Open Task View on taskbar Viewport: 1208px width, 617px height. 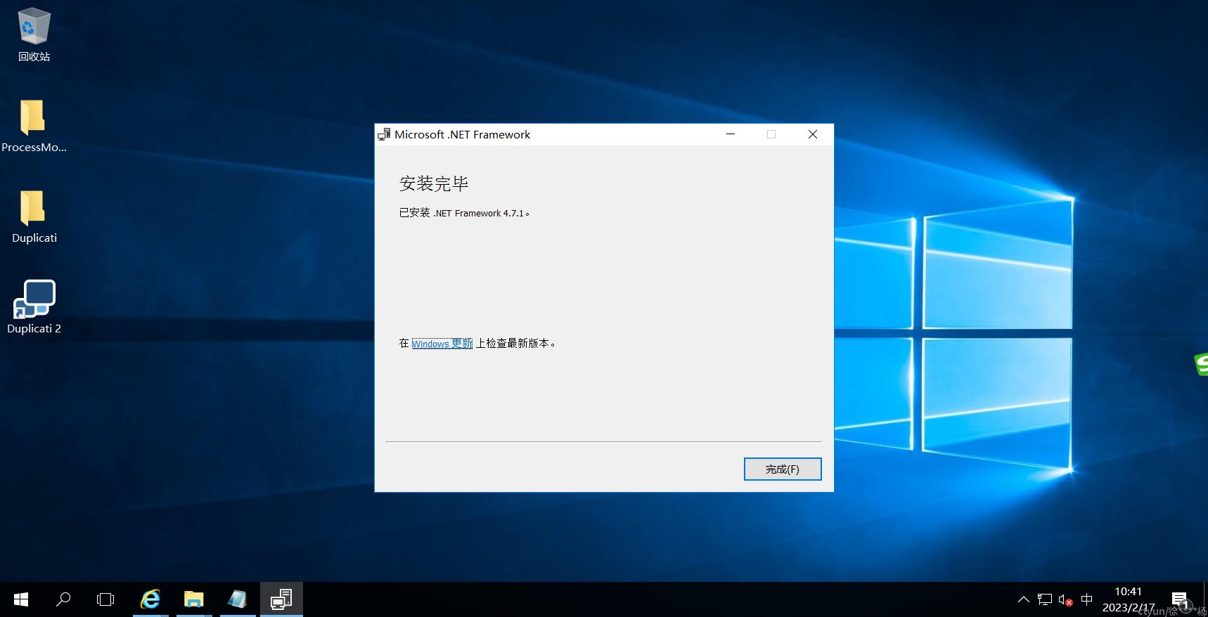[x=105, y=599]
